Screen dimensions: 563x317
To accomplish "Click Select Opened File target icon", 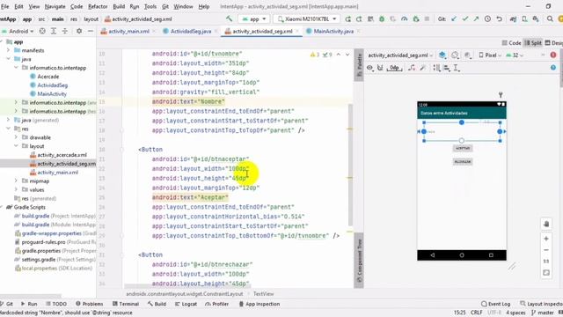I will coord(42,32).
